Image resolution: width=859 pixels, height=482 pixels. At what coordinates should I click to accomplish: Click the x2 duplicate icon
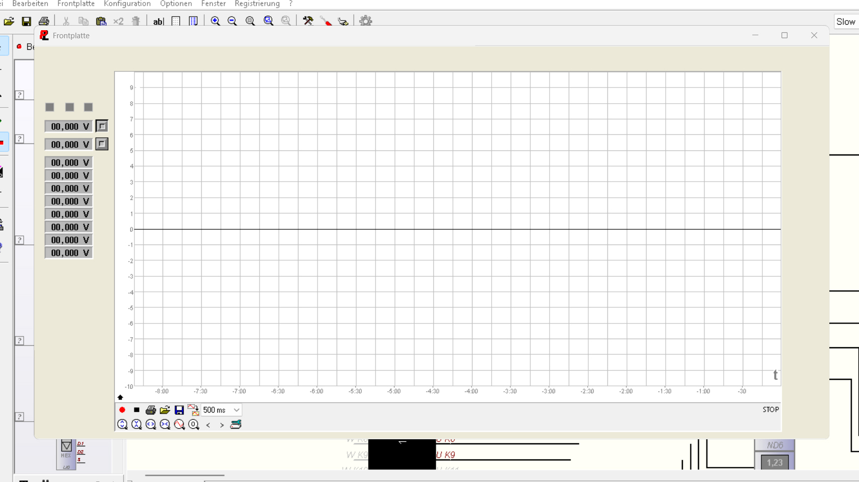point(118,21)
